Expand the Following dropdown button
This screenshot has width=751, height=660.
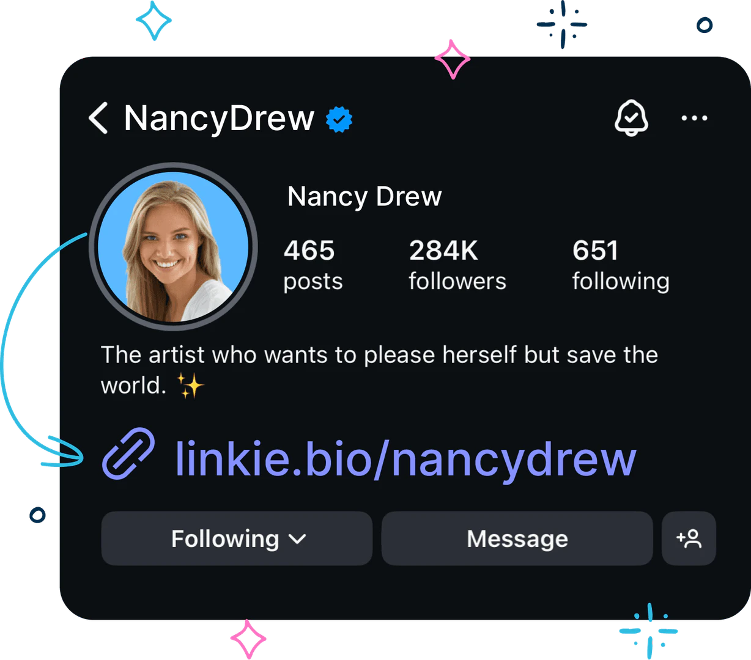pos(237,538)
